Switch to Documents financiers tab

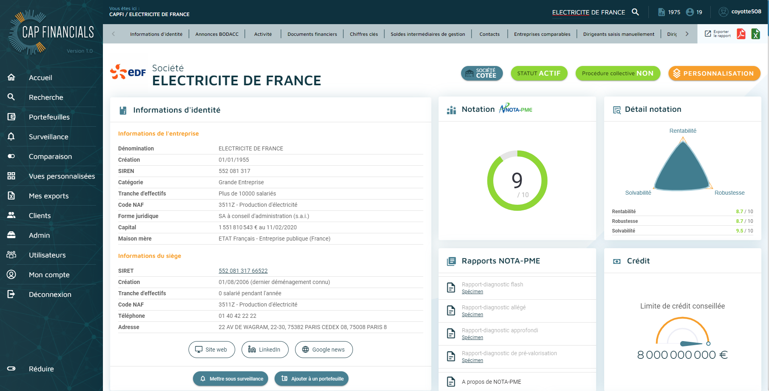(x=312, y=34)
